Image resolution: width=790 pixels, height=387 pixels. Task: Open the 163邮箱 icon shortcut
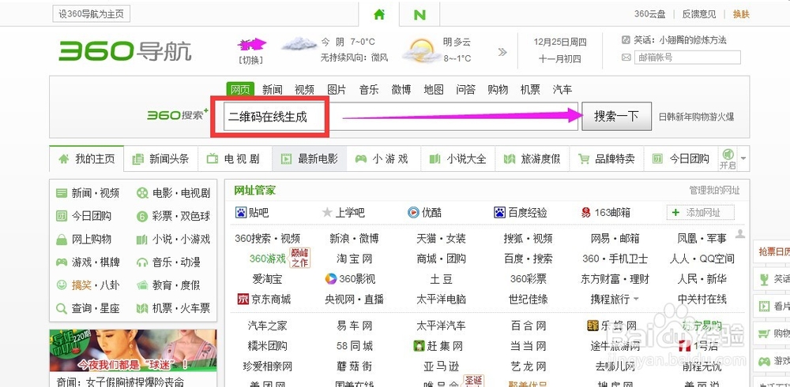[x=585, y=213]
